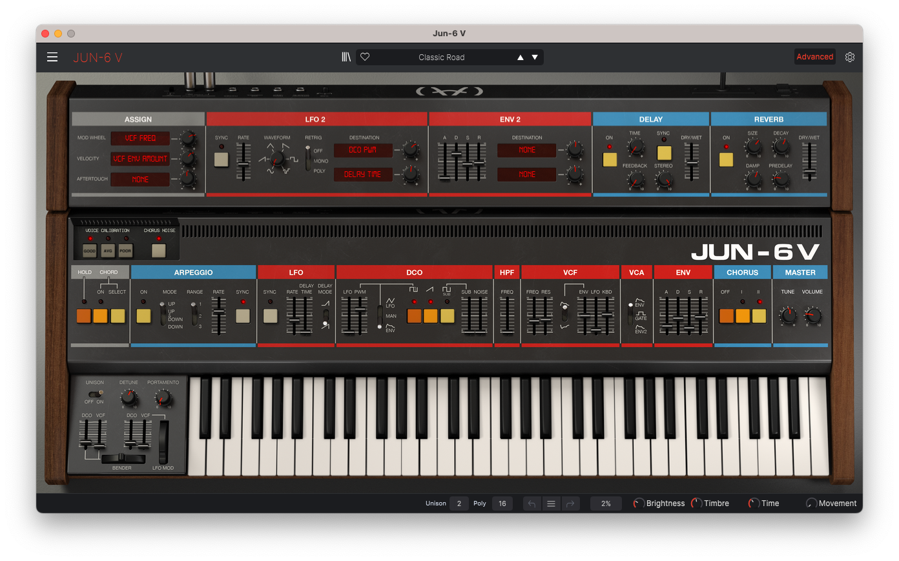Open the hamburger main menu
The width and height of the screenshot is (899, 561).
(52, 57)
